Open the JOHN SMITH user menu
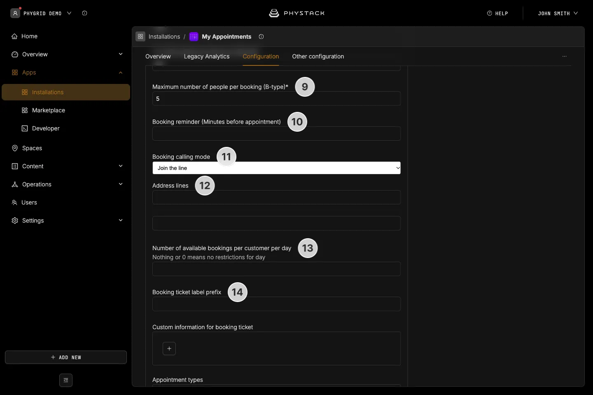The width and height of the screenshot is (593, 395). (558, 13)
